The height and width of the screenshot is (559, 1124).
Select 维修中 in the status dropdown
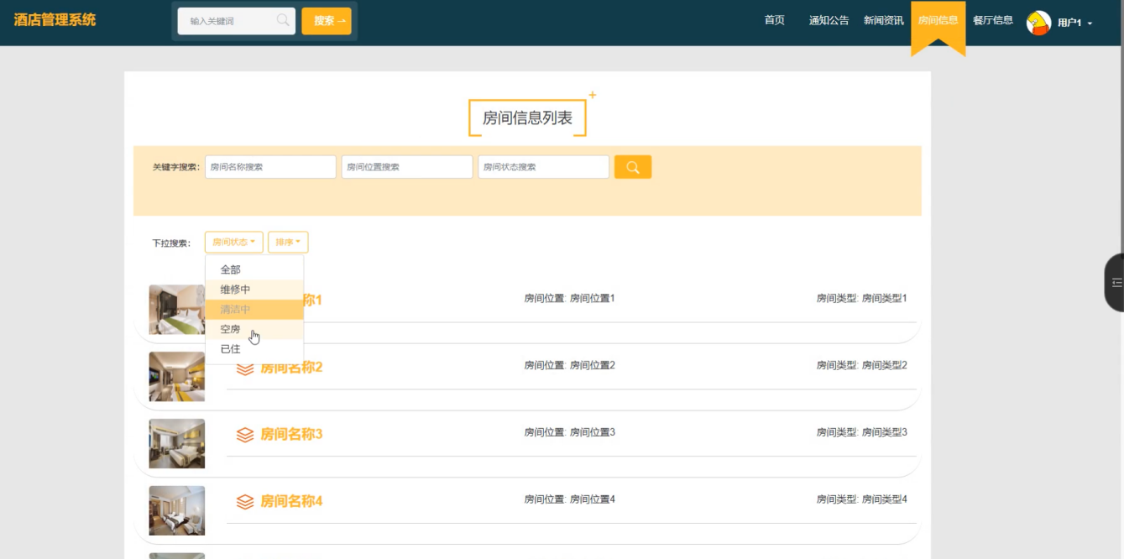pos(254,290)
